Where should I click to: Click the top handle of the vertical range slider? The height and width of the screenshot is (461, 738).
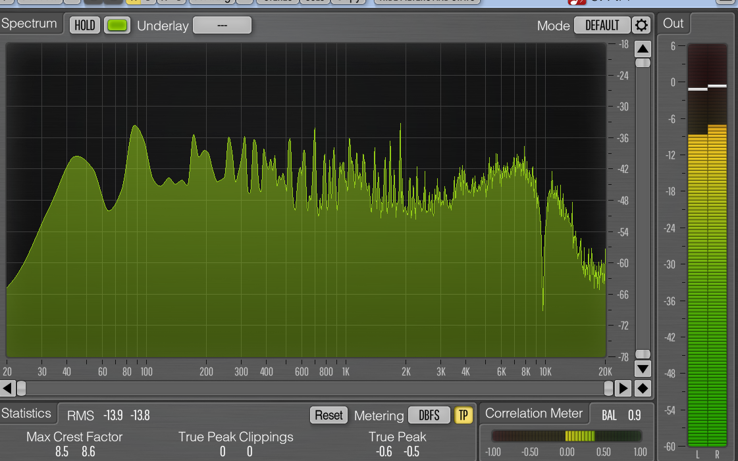click(643, 63)
